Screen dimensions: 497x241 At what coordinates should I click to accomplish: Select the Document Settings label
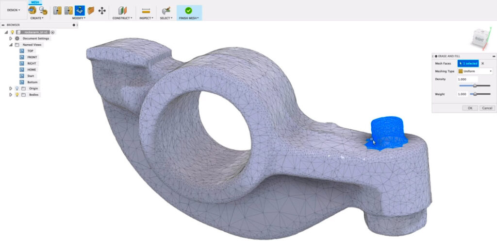(36, 38)
